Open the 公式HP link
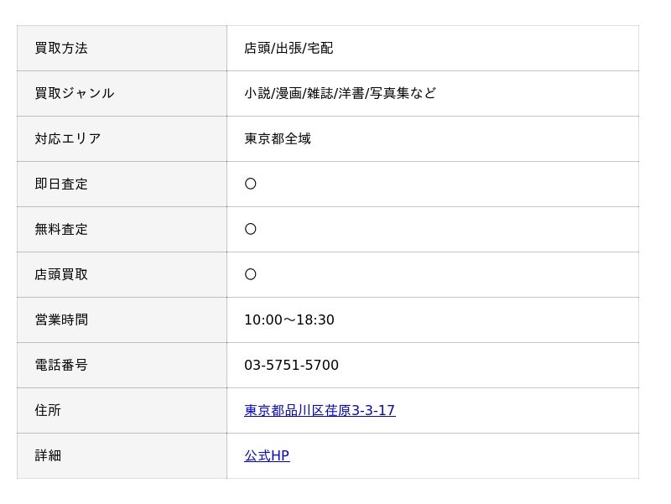 click(x=267, y=455)
